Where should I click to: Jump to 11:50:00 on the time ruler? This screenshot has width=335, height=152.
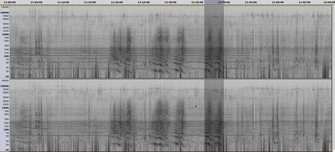277,2
